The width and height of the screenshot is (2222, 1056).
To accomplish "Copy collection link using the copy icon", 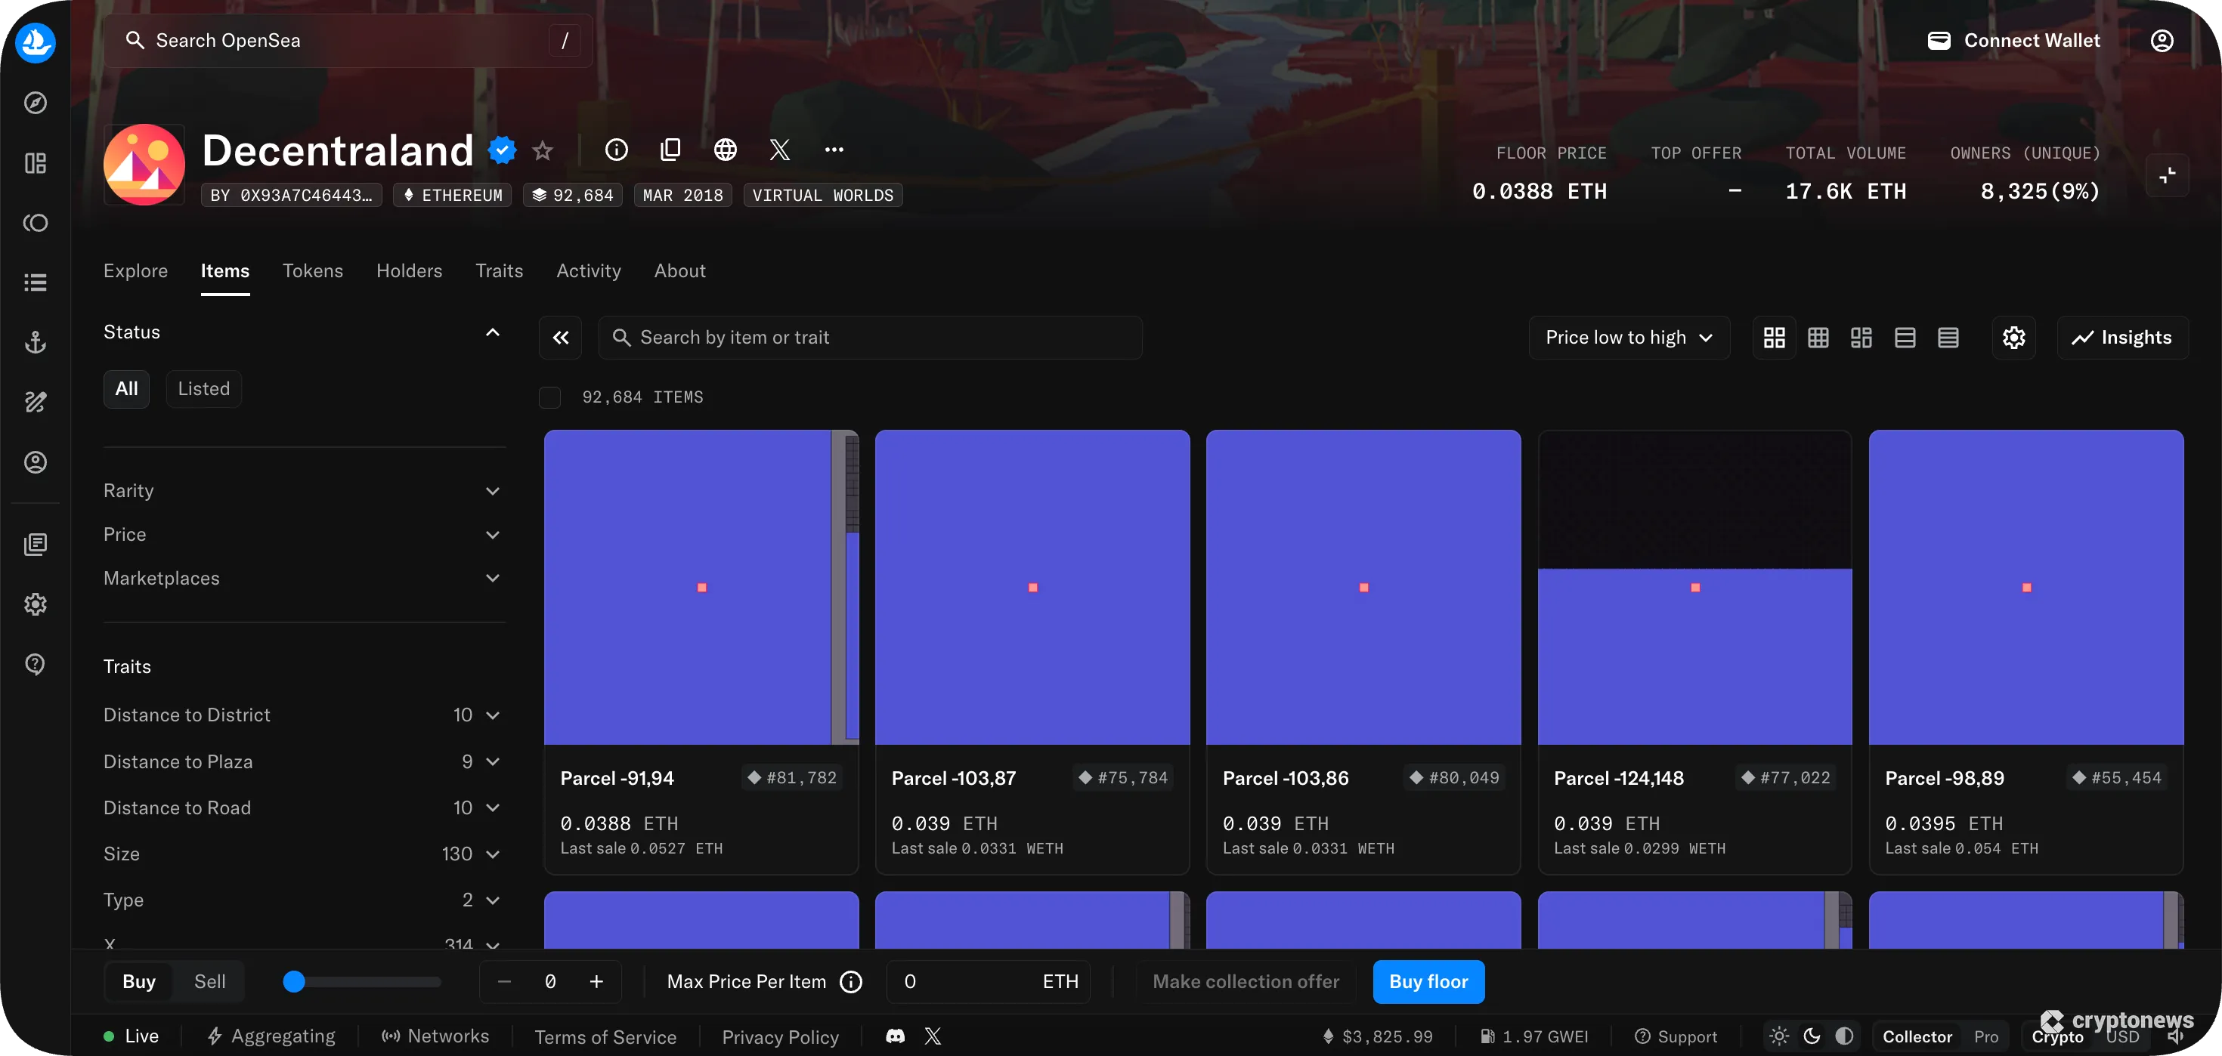I will 671,149.
